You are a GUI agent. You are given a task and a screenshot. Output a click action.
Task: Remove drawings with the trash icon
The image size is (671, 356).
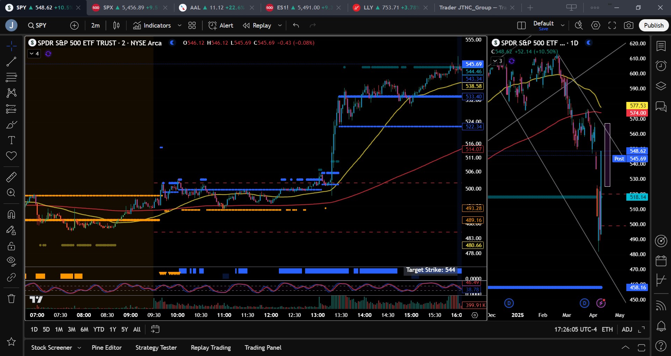click(x=11, y=298)
